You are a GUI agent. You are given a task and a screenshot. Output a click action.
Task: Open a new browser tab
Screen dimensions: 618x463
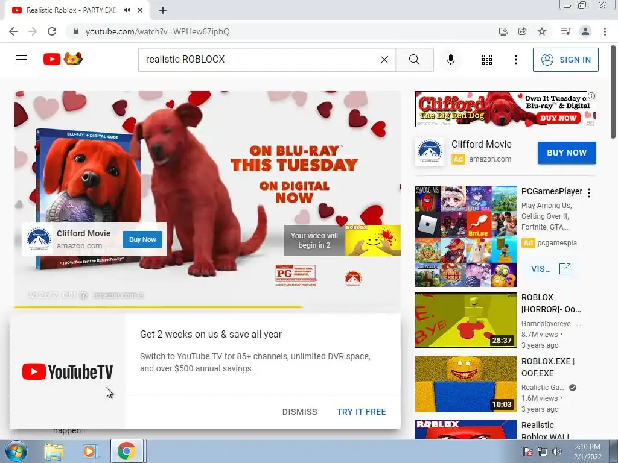click(163, 10)
